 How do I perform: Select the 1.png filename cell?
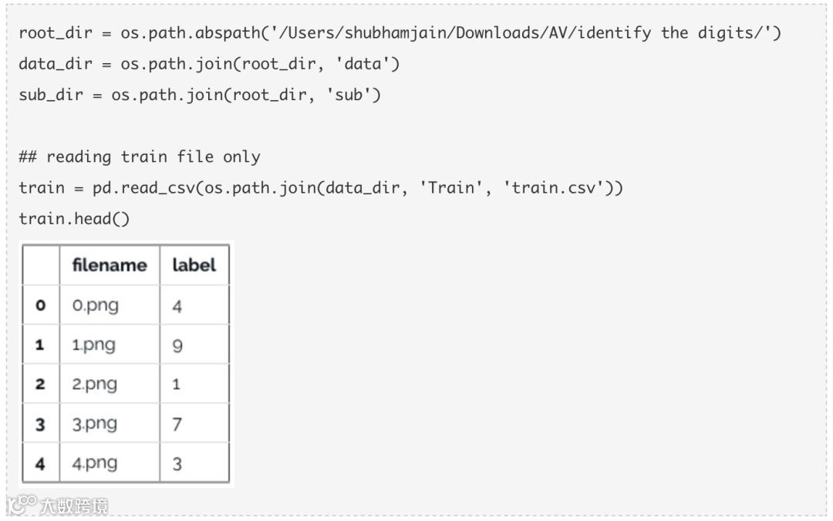[94, 345]
